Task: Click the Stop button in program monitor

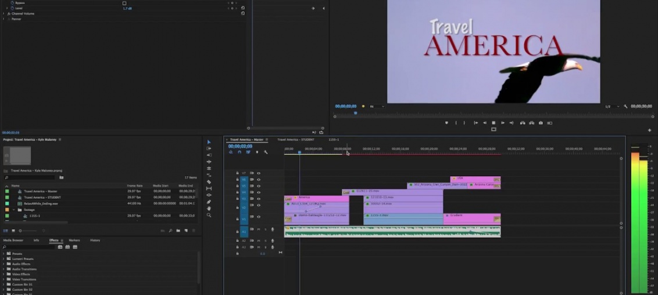Action: pyautogui.click(x=493, y=123)
